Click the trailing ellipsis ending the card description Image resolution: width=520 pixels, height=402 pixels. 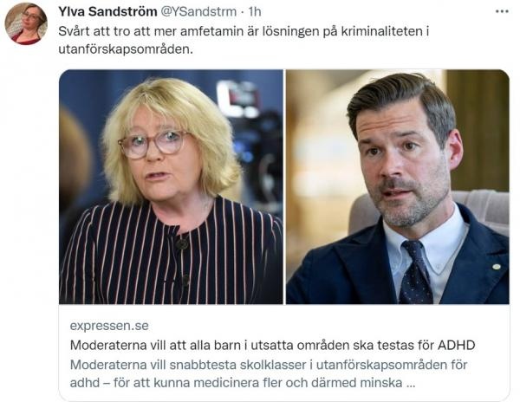pos(410,385)
